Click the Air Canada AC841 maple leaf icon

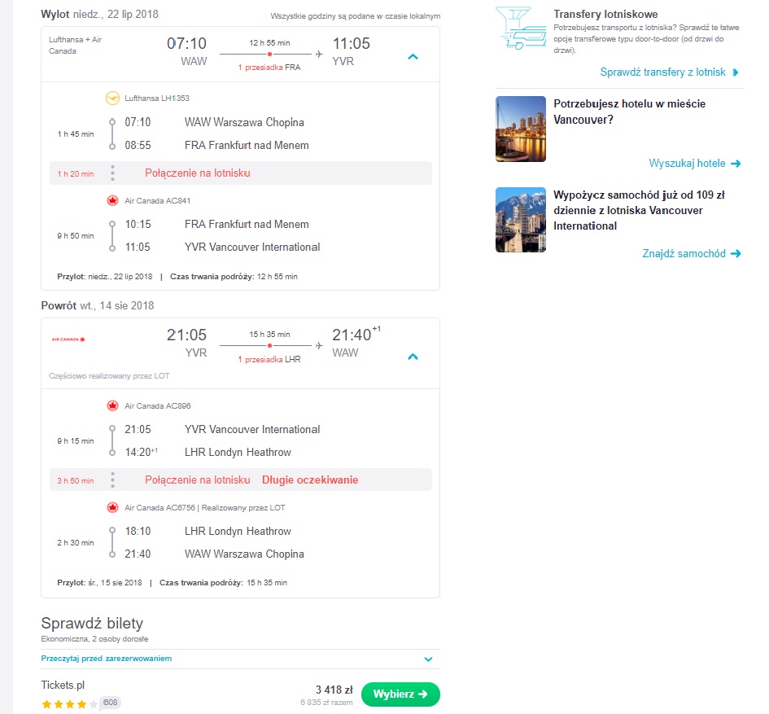click(x=112, y=201)
